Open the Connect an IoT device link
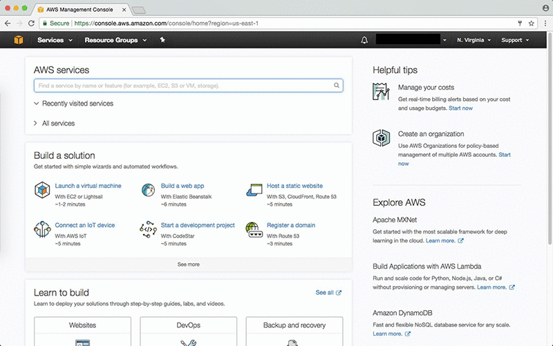 pyautogui.click(x=84, y=225)
